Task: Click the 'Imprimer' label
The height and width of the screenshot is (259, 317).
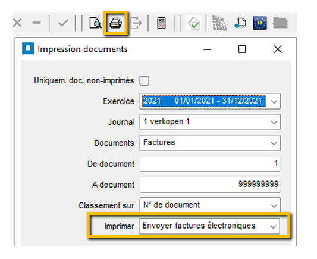Action: [x=120, y=226]
